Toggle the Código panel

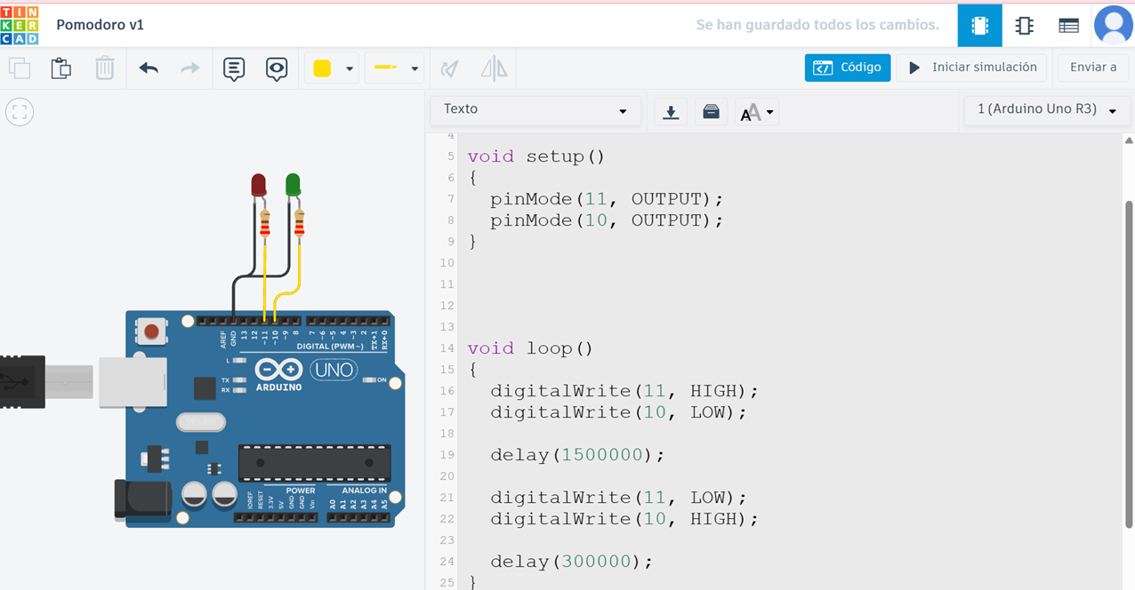click(847, 68)
